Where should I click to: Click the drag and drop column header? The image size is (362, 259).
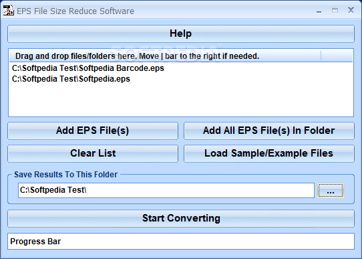(165, 56)
